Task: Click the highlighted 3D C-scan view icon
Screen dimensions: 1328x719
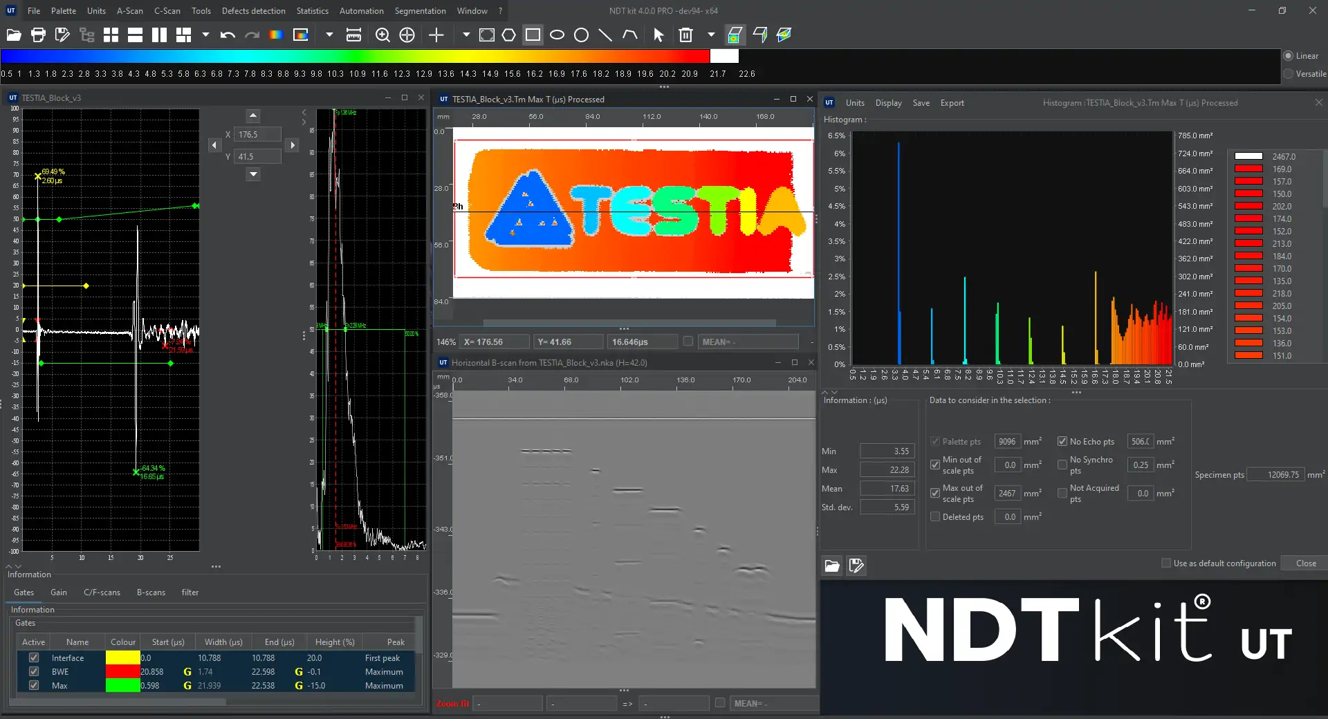Action: (x=735, y=35)
